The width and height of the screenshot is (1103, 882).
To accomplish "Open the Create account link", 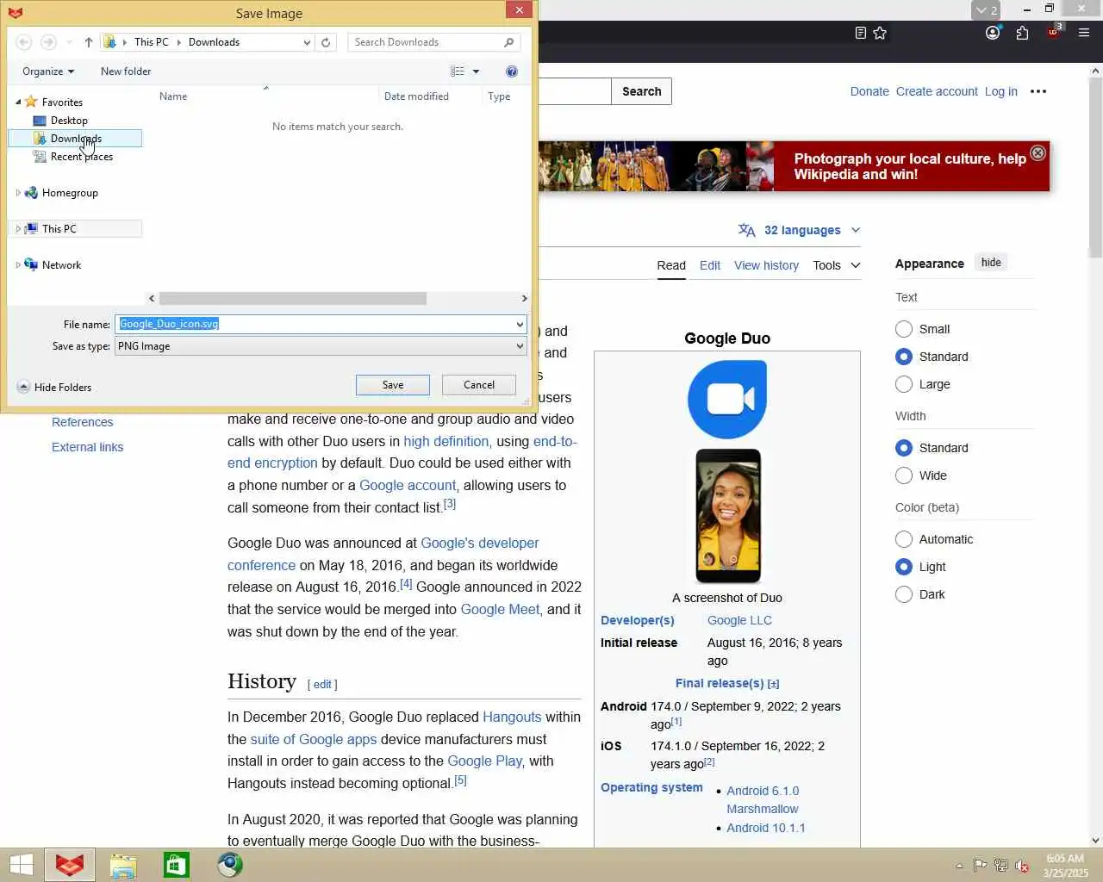I will point(937,91).
